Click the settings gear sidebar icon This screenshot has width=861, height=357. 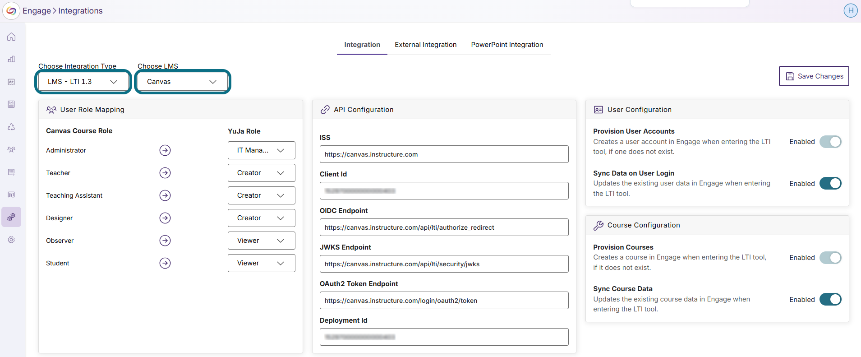click(x=11, y=240)
